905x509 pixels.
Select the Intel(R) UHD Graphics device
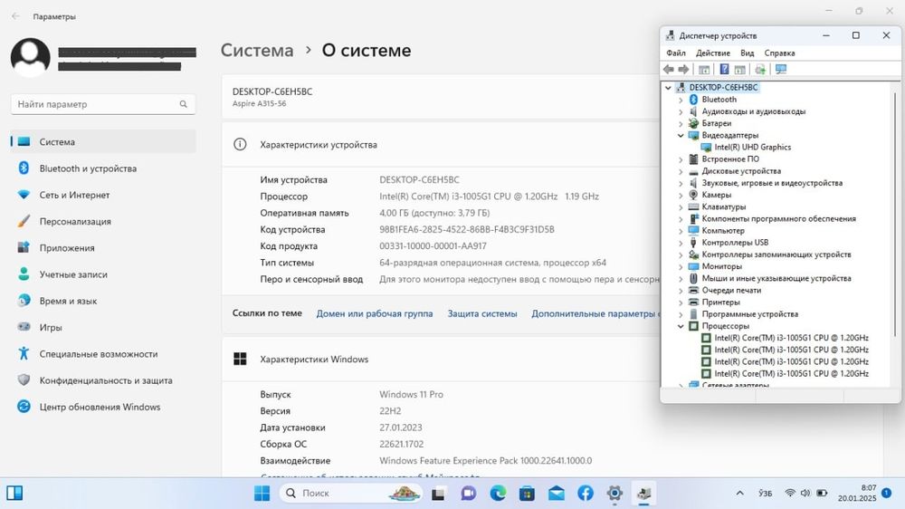[752, 148]
